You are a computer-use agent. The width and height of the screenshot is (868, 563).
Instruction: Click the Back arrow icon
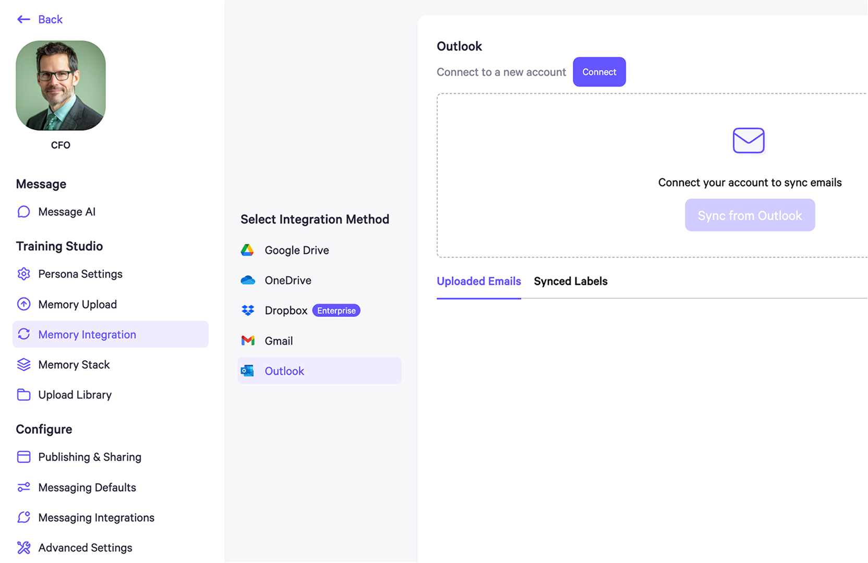pyautogui.click(x=23, y=20)
